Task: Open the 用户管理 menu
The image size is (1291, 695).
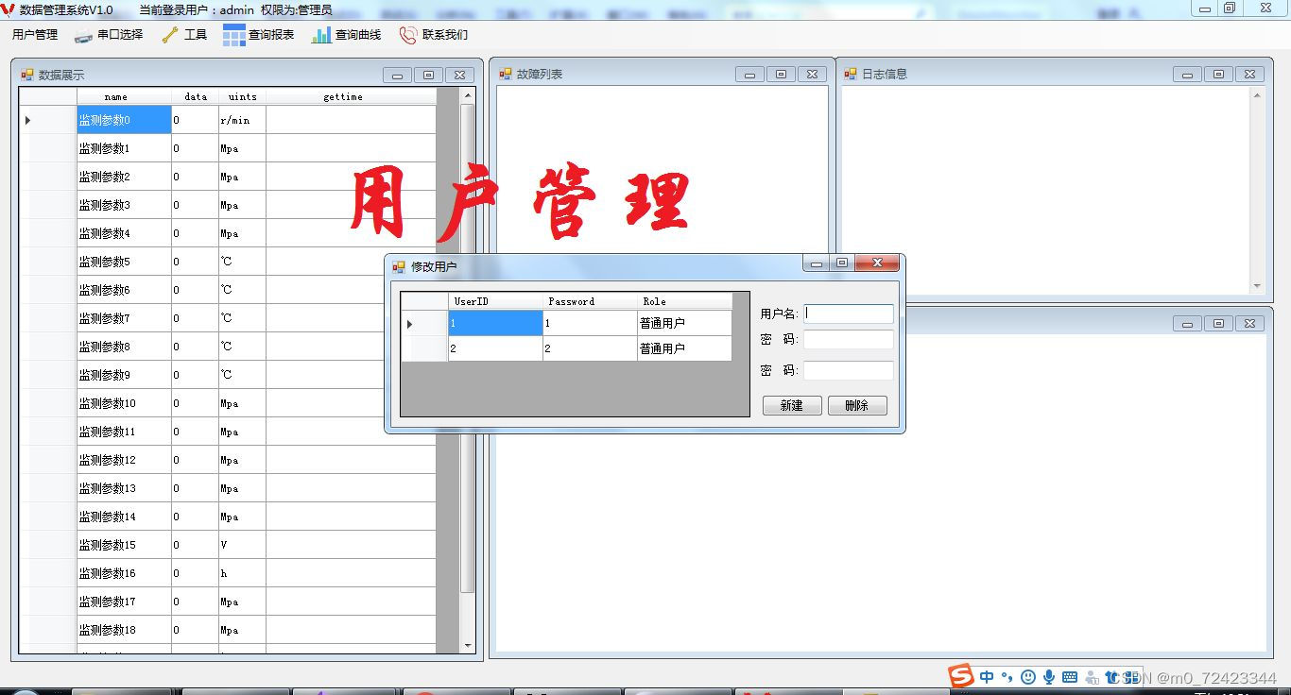Action: point(34,34)
